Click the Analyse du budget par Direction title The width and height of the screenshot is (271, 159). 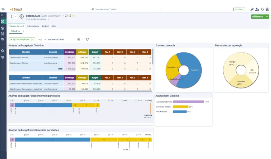point(26,46)
